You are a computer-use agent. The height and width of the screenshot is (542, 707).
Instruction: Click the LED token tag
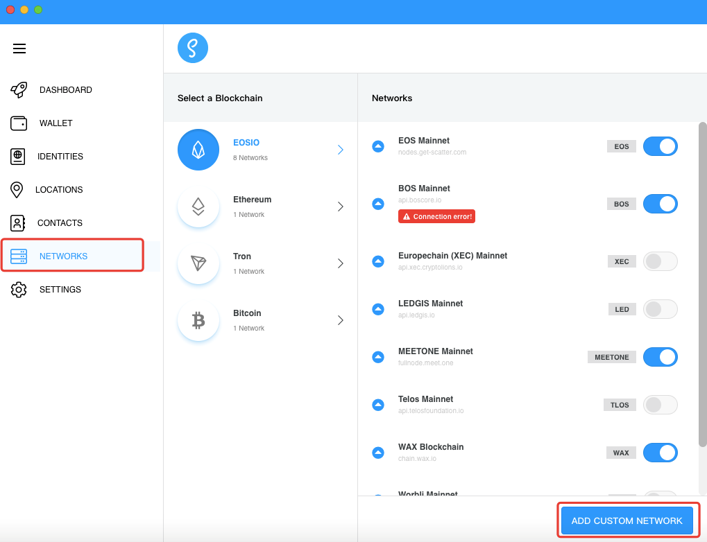(622, 309)
